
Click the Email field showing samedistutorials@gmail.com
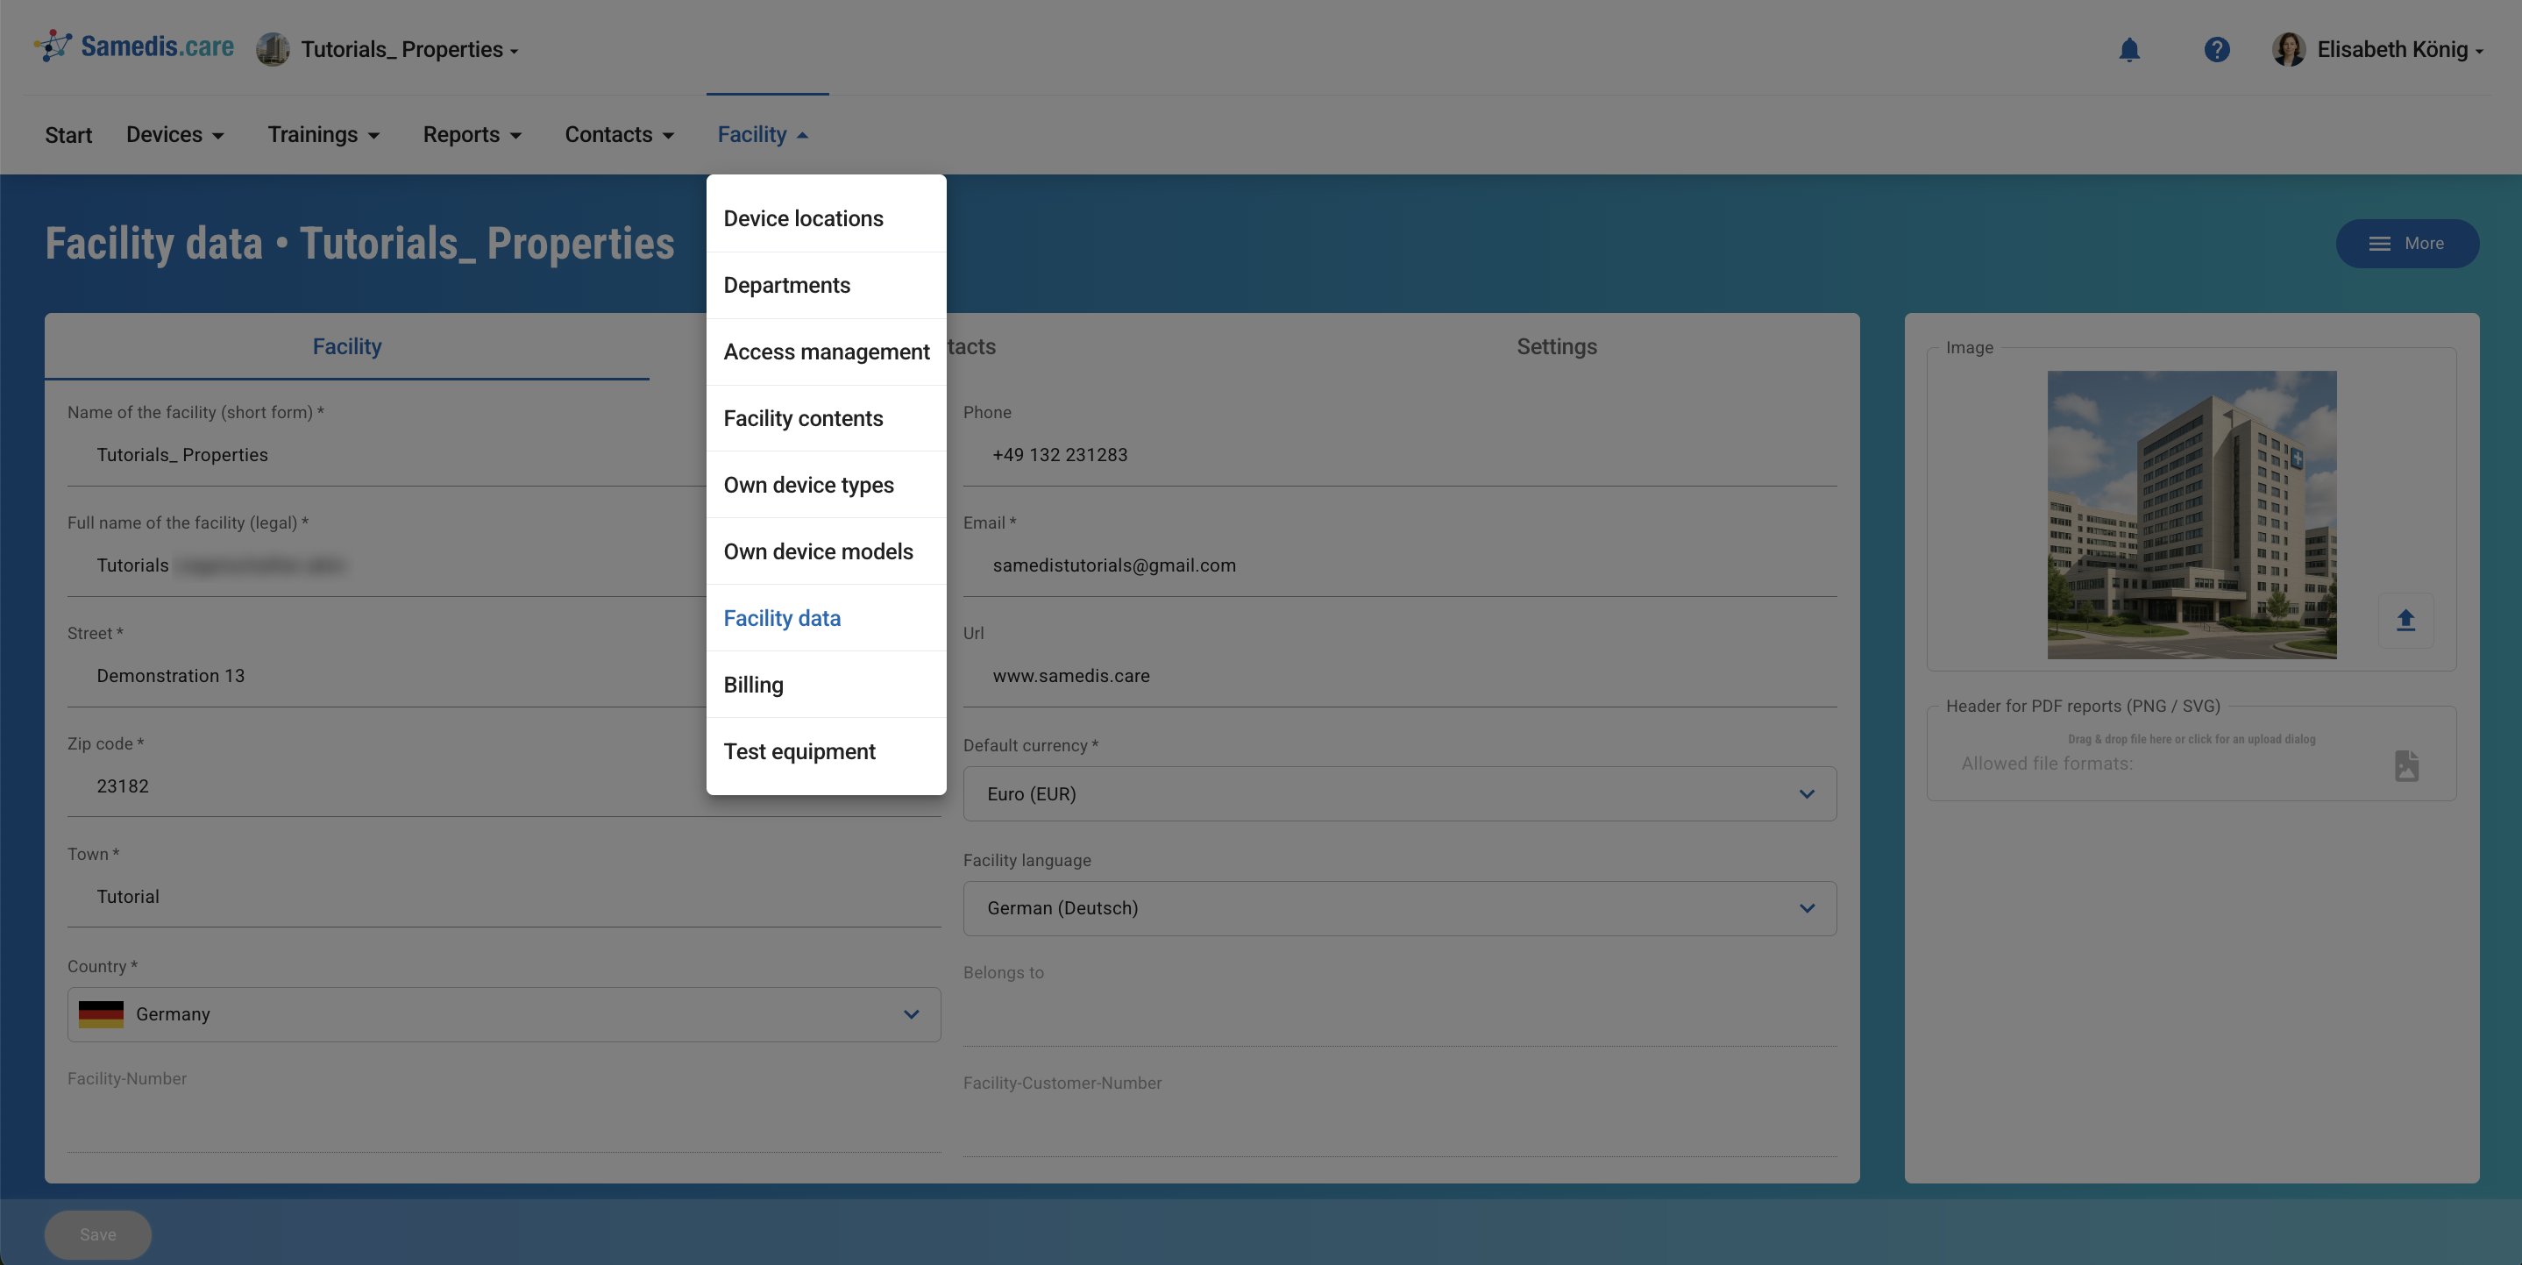point(1114,565)
